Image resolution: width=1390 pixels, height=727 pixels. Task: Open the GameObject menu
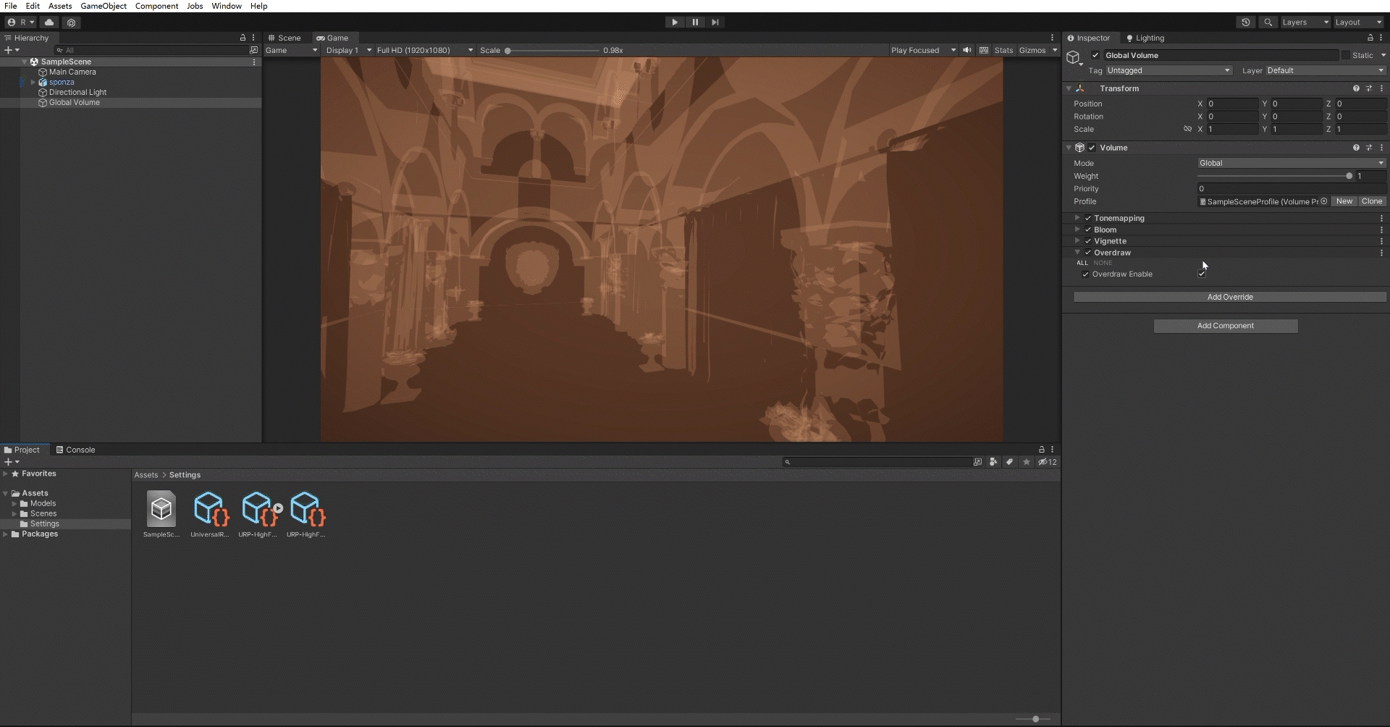click(x=104, y=6)
